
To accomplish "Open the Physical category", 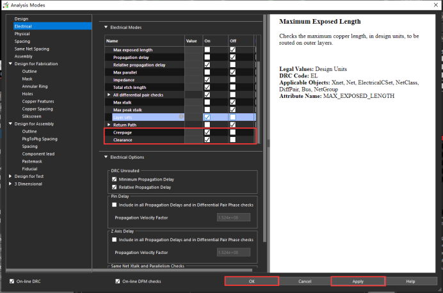I will [x=22, y=34].
